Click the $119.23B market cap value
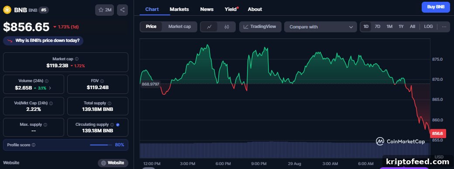Viewport: 454px width, 169px height. click(57, 66)
